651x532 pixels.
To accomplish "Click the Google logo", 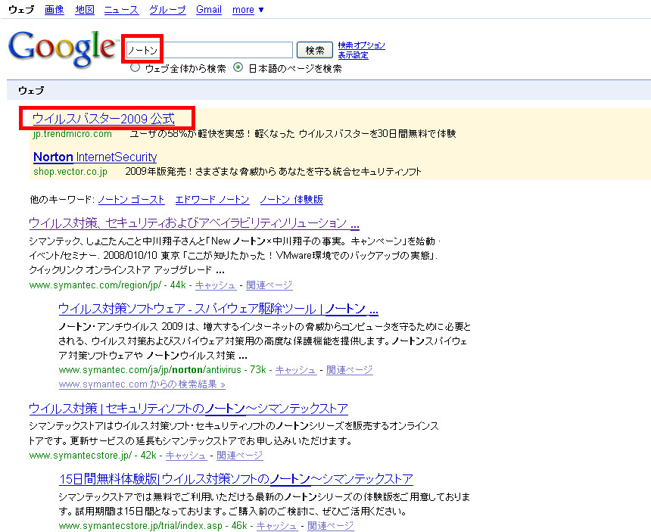I will (x=62, y=48).
